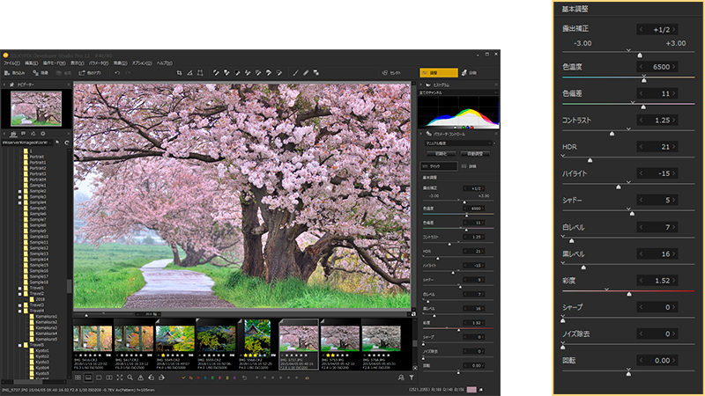Select the rotation angle tool icon
This screenshot has height=396, width=705.
coord(189,73)
